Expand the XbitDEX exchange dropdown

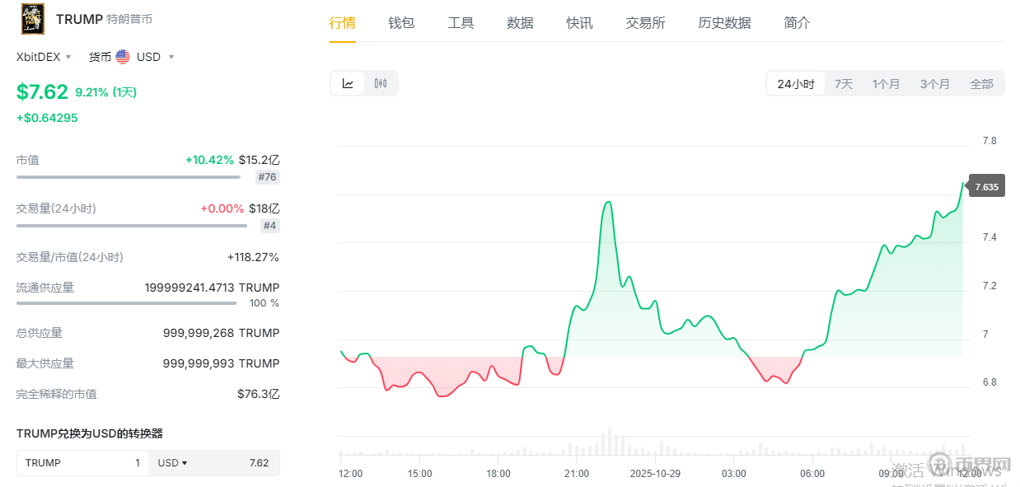(44, 57)
